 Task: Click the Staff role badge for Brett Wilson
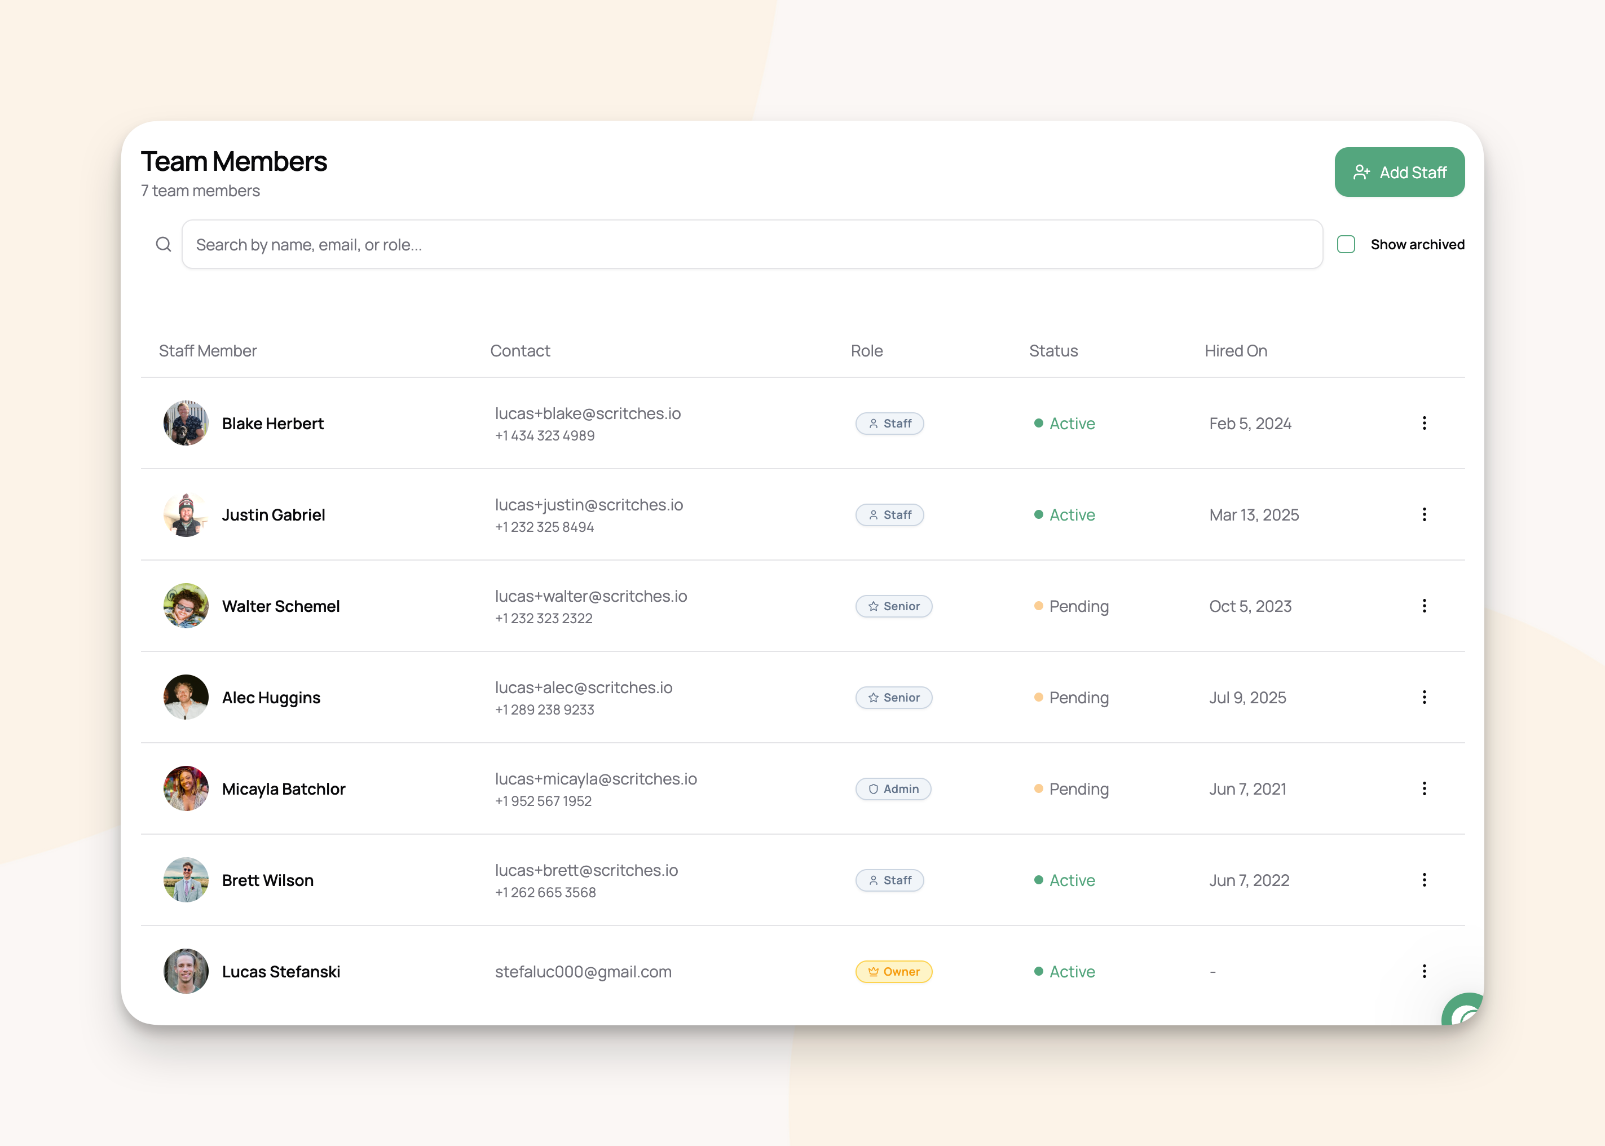889,881
